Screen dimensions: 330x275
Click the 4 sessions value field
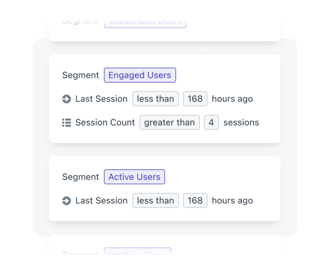point(211,122)
